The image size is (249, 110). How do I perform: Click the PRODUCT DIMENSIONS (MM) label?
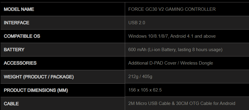point(36,90)
